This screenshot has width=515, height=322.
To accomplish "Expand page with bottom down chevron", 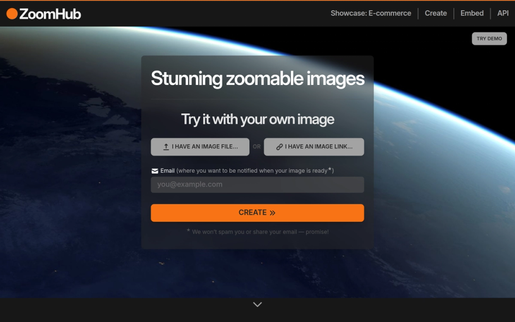I will pos(257,304).
